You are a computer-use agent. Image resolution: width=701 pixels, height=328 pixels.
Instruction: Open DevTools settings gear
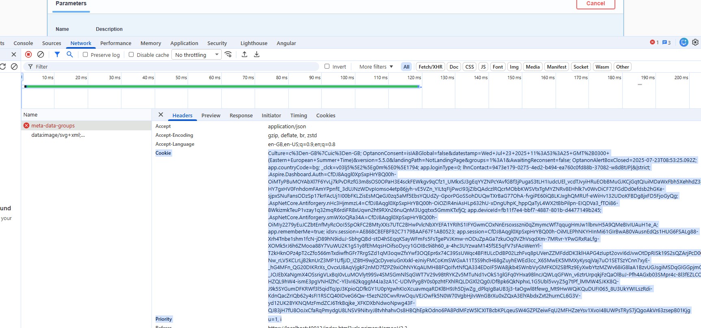(695, 42)
